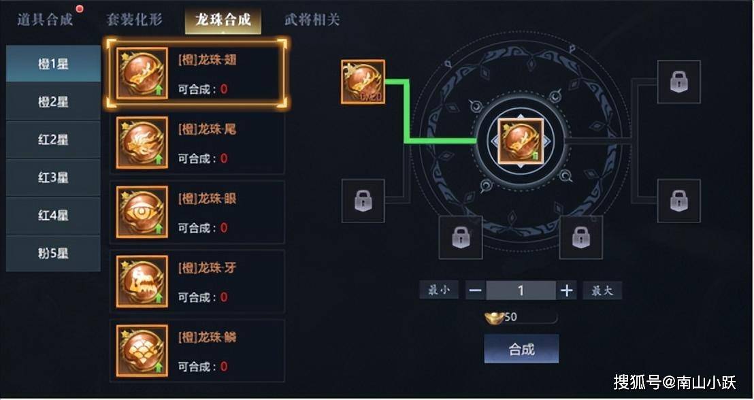Image resolution: width=754 pixels, height=400 pixels.
Task: Click the gold ingot currency icon
Action: tap(495, 317)
